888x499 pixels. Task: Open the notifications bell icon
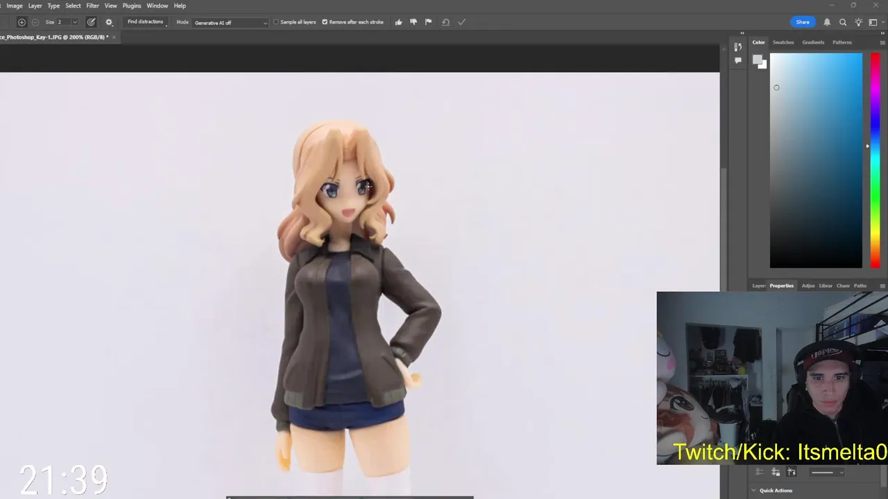pos(827,22)
